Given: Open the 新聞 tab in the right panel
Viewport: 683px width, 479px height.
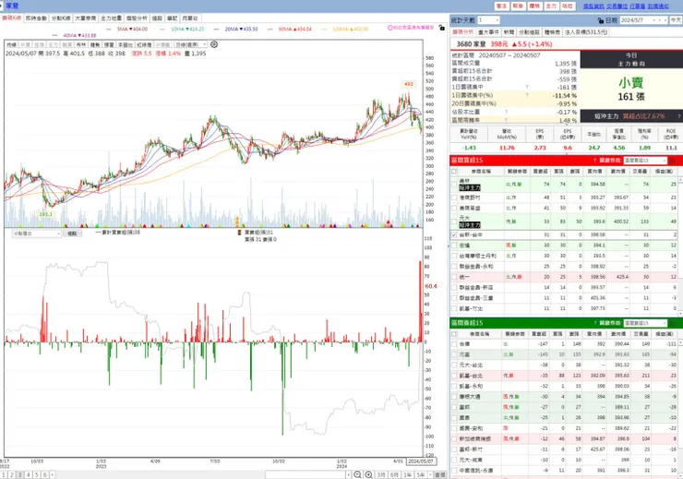Looking at the screenshot, I should click(509, 32).
